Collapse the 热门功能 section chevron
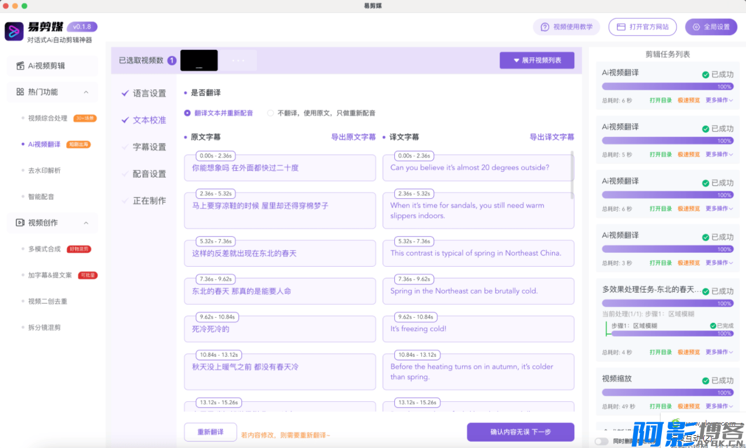 [86, 92]
